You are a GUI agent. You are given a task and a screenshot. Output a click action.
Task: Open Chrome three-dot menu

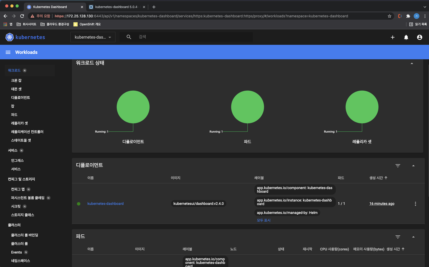(425, 16)
